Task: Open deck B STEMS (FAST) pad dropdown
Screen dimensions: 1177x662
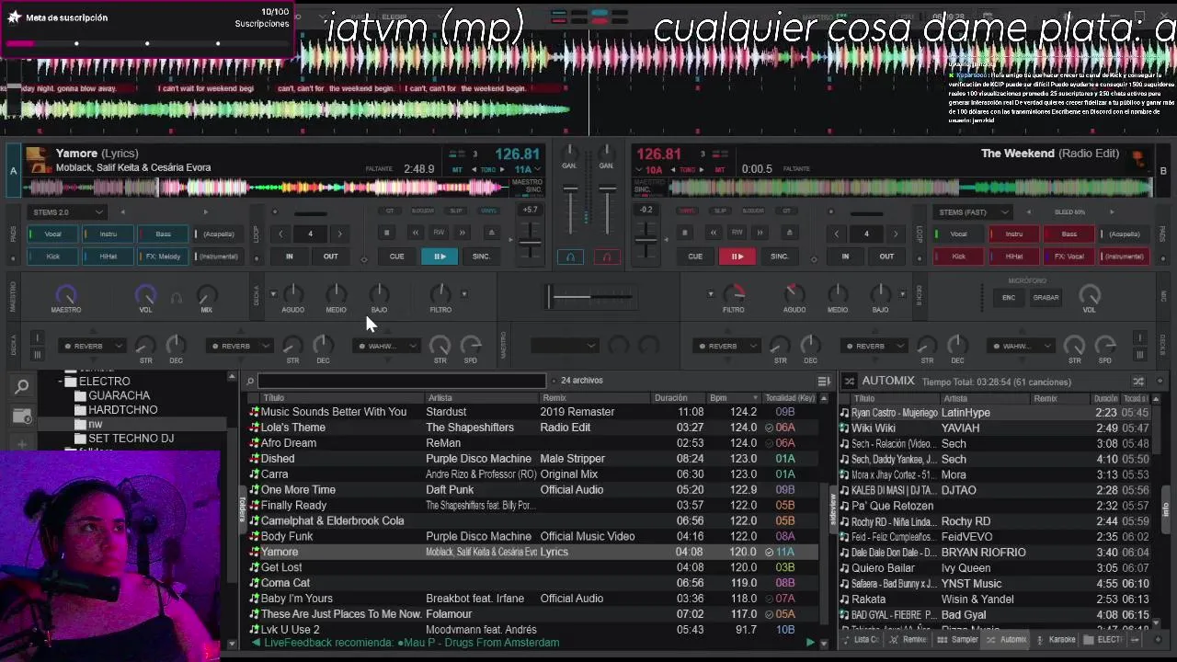Action: [x=973, y=212]
